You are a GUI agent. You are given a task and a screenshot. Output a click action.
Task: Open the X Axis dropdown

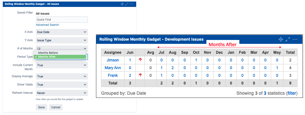point(62,32)
